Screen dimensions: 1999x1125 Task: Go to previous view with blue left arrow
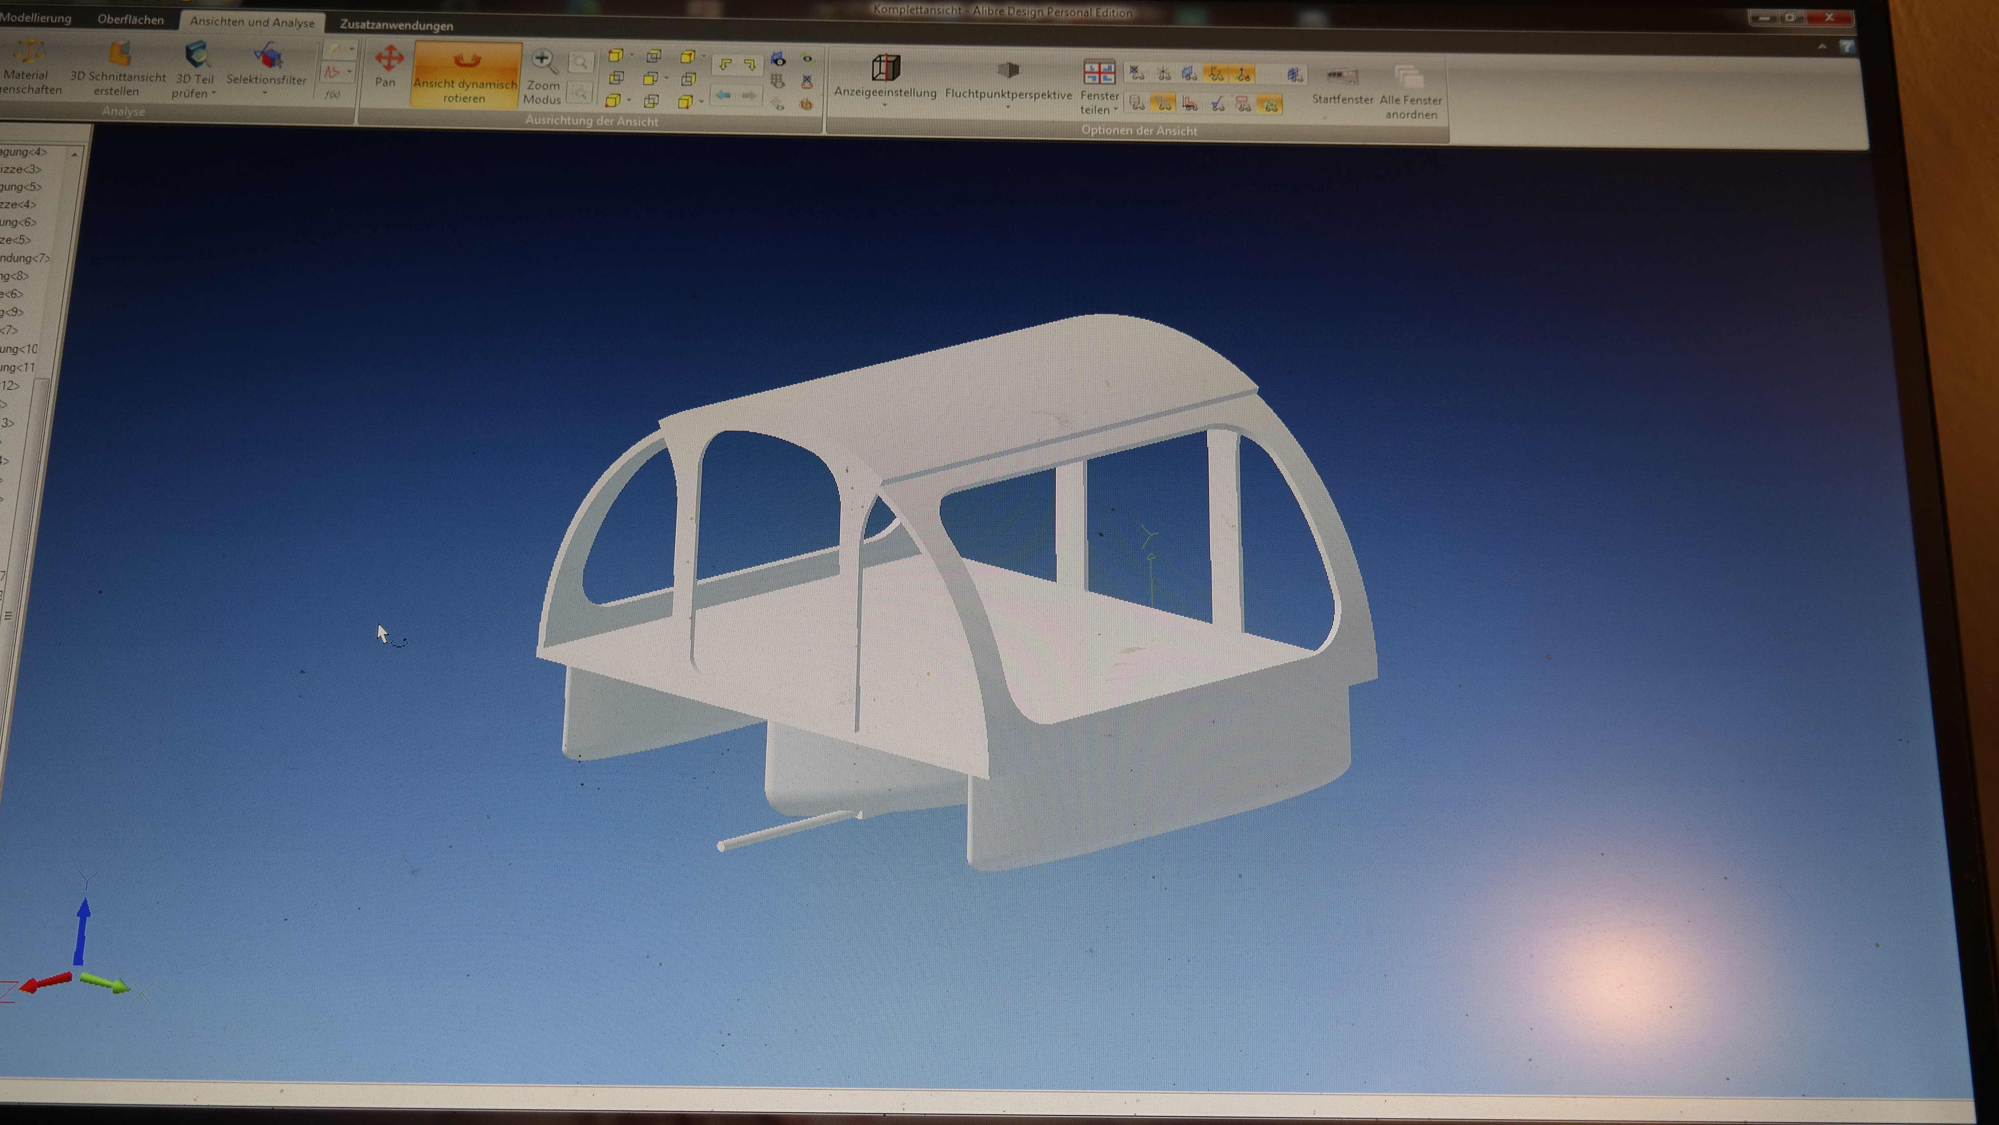(x=723, y=95)
